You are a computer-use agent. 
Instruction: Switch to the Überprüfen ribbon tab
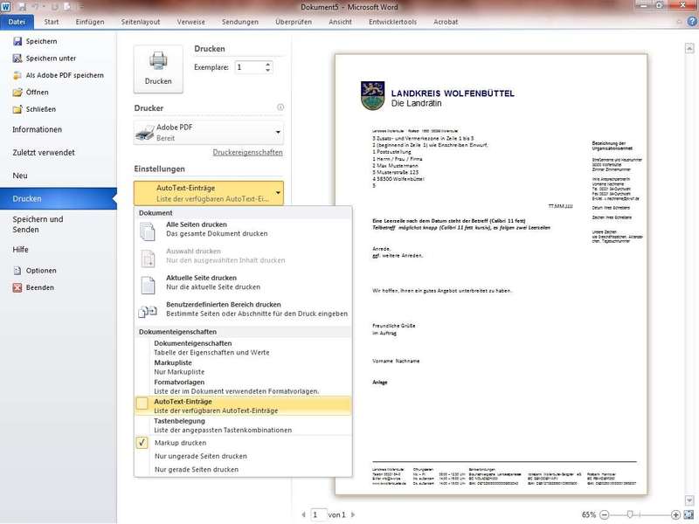click(294, 22)
